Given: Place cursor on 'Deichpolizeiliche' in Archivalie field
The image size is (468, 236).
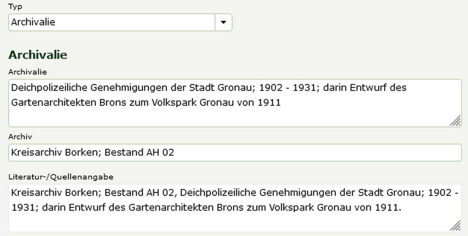Looking at the screenshot, I should pos(49,88).
